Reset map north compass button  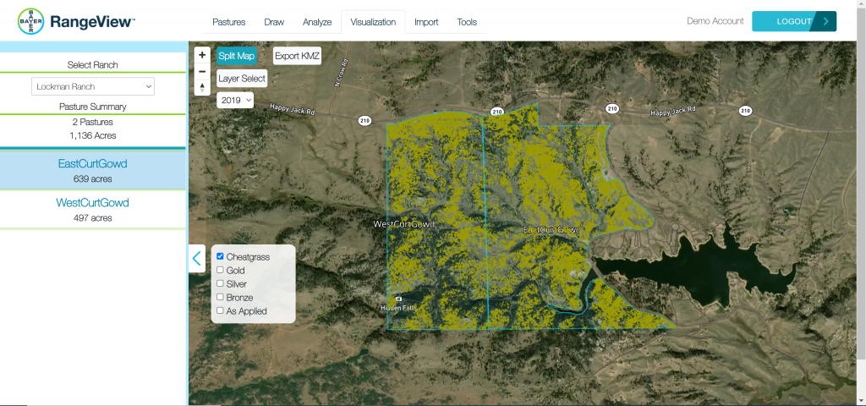click(202, 87)
